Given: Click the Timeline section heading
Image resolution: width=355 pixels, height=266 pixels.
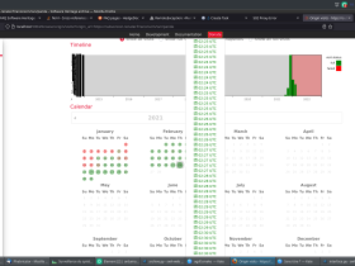Looking at the screenshot, I should point(80,45).
